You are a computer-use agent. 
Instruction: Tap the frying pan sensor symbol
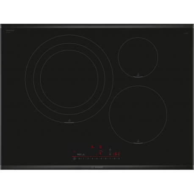point(110,150)
